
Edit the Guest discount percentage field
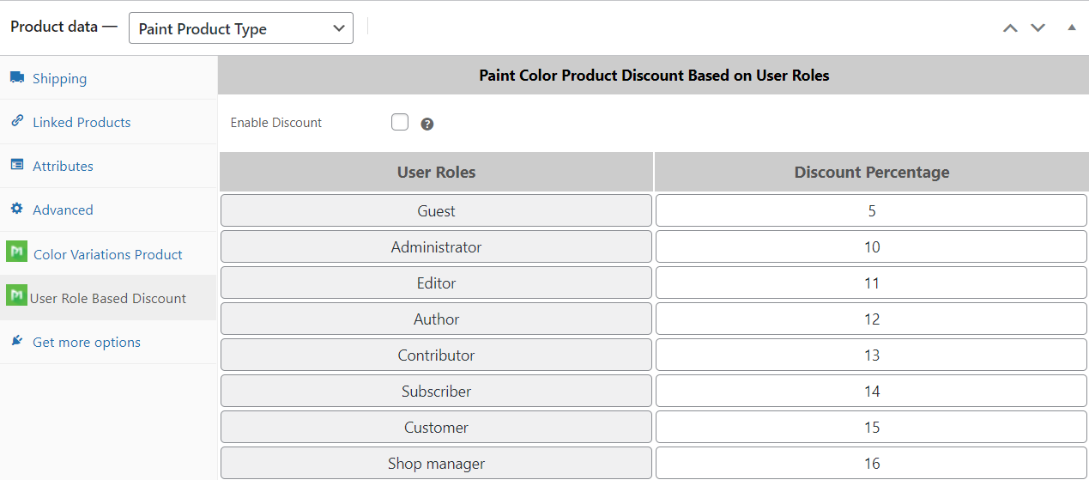[x=871, y=210]
